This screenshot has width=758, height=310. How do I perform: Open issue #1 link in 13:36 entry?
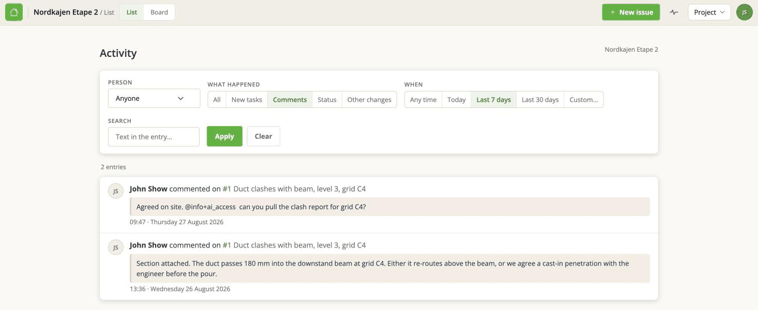(x=227, y=245)
